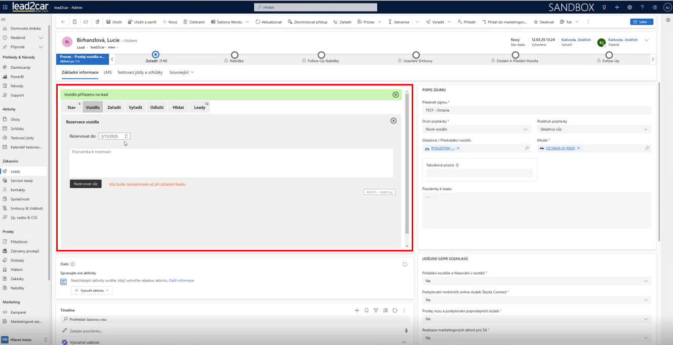Screen dimensions: 673x345
Task: Open the Poddruh poptávky dropdown
Action: [646, 130]
